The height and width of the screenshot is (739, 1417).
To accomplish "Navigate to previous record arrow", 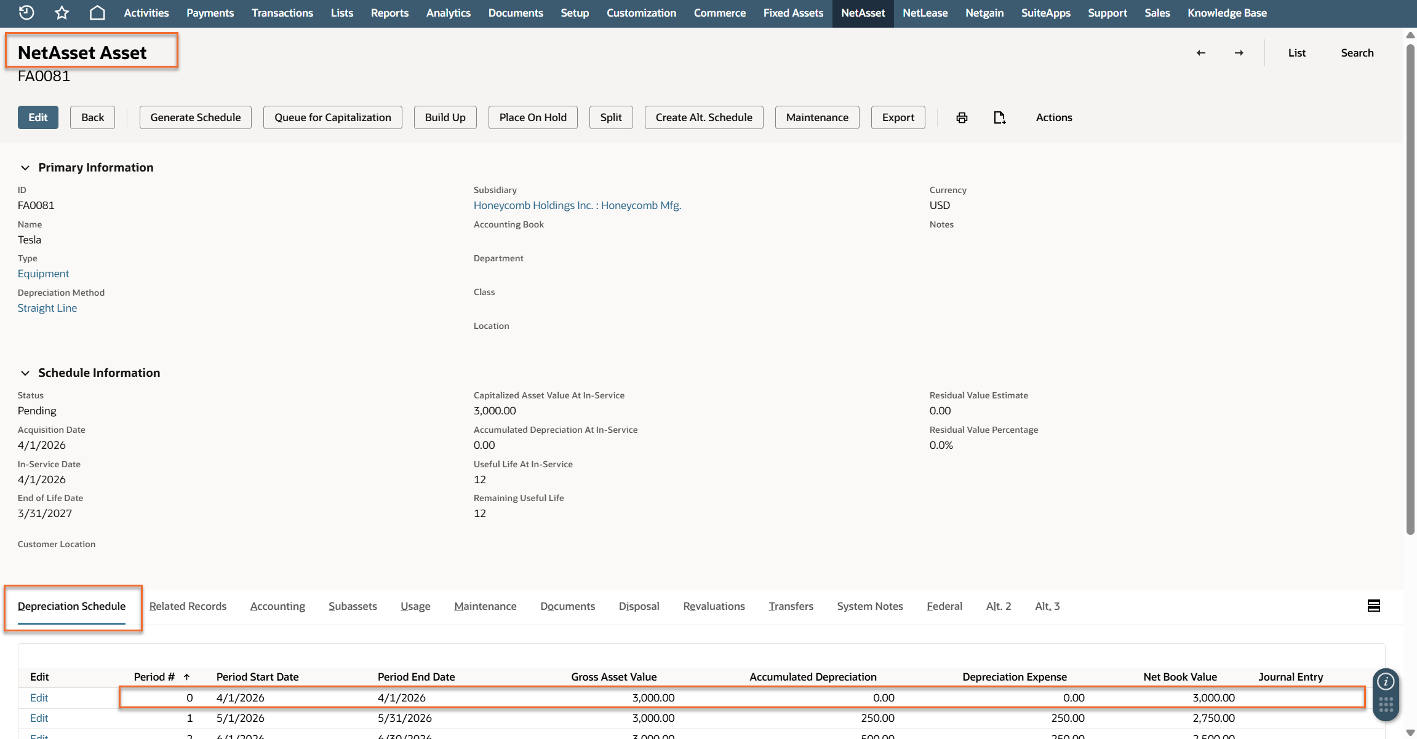I will [1200, 53].
